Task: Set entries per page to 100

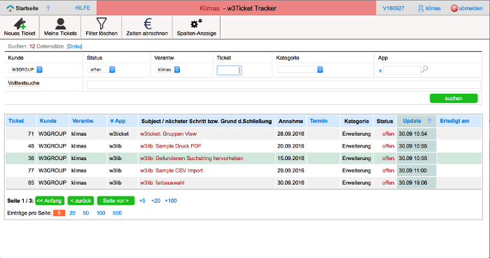Action: 101,213
